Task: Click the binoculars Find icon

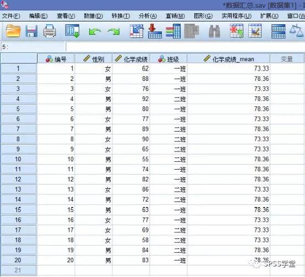Action: pos(214,31)
